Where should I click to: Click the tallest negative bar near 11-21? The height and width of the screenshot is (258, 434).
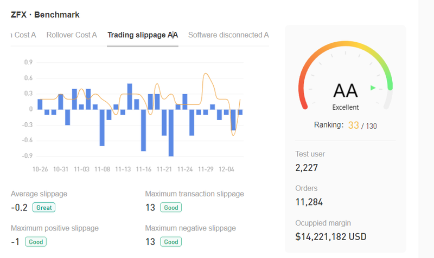click(x=171, y=133)
